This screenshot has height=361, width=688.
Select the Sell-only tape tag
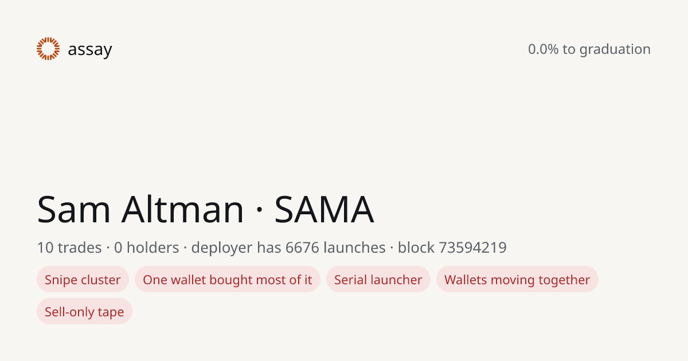click(x=84, y=312)
